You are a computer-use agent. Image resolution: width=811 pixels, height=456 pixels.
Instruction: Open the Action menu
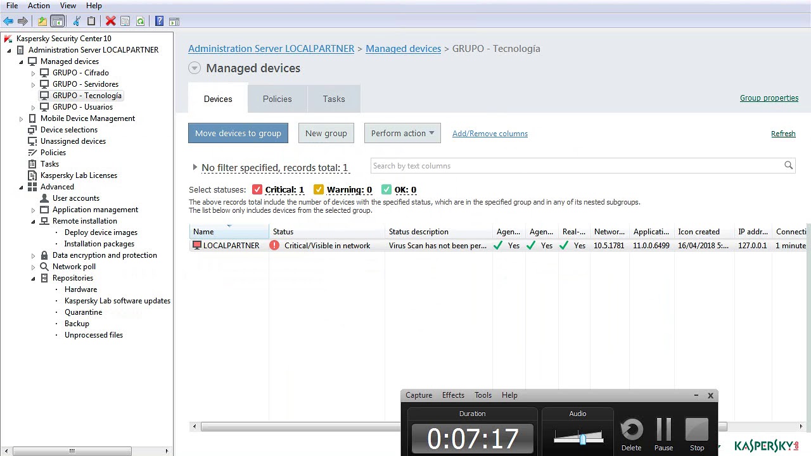point(39,6)
